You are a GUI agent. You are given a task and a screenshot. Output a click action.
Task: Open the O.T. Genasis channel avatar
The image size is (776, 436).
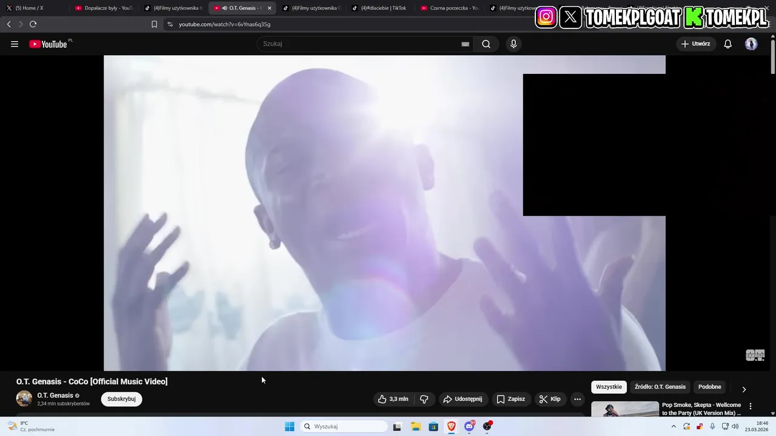(x=24, y=398)
